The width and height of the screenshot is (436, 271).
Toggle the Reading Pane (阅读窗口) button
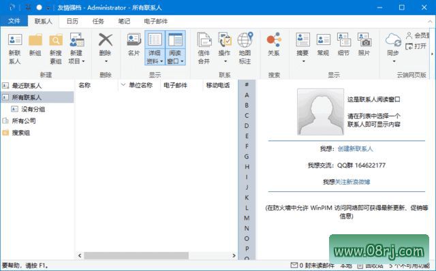click(x=175, y=48)
